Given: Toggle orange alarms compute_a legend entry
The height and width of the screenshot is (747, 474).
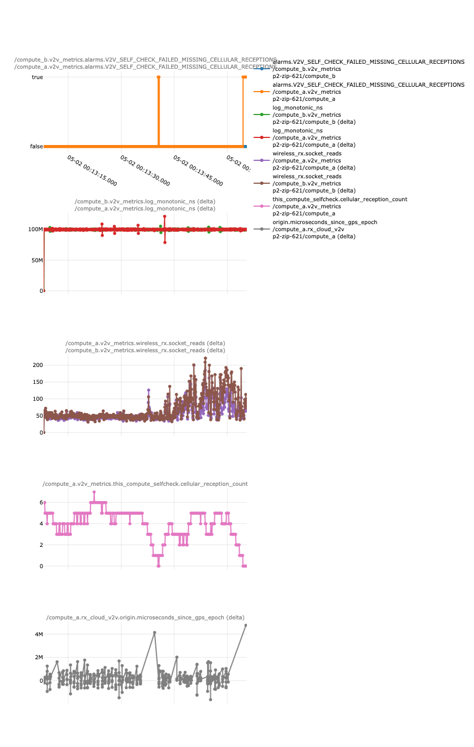Looking at the screenshot, I should (360, 92).
